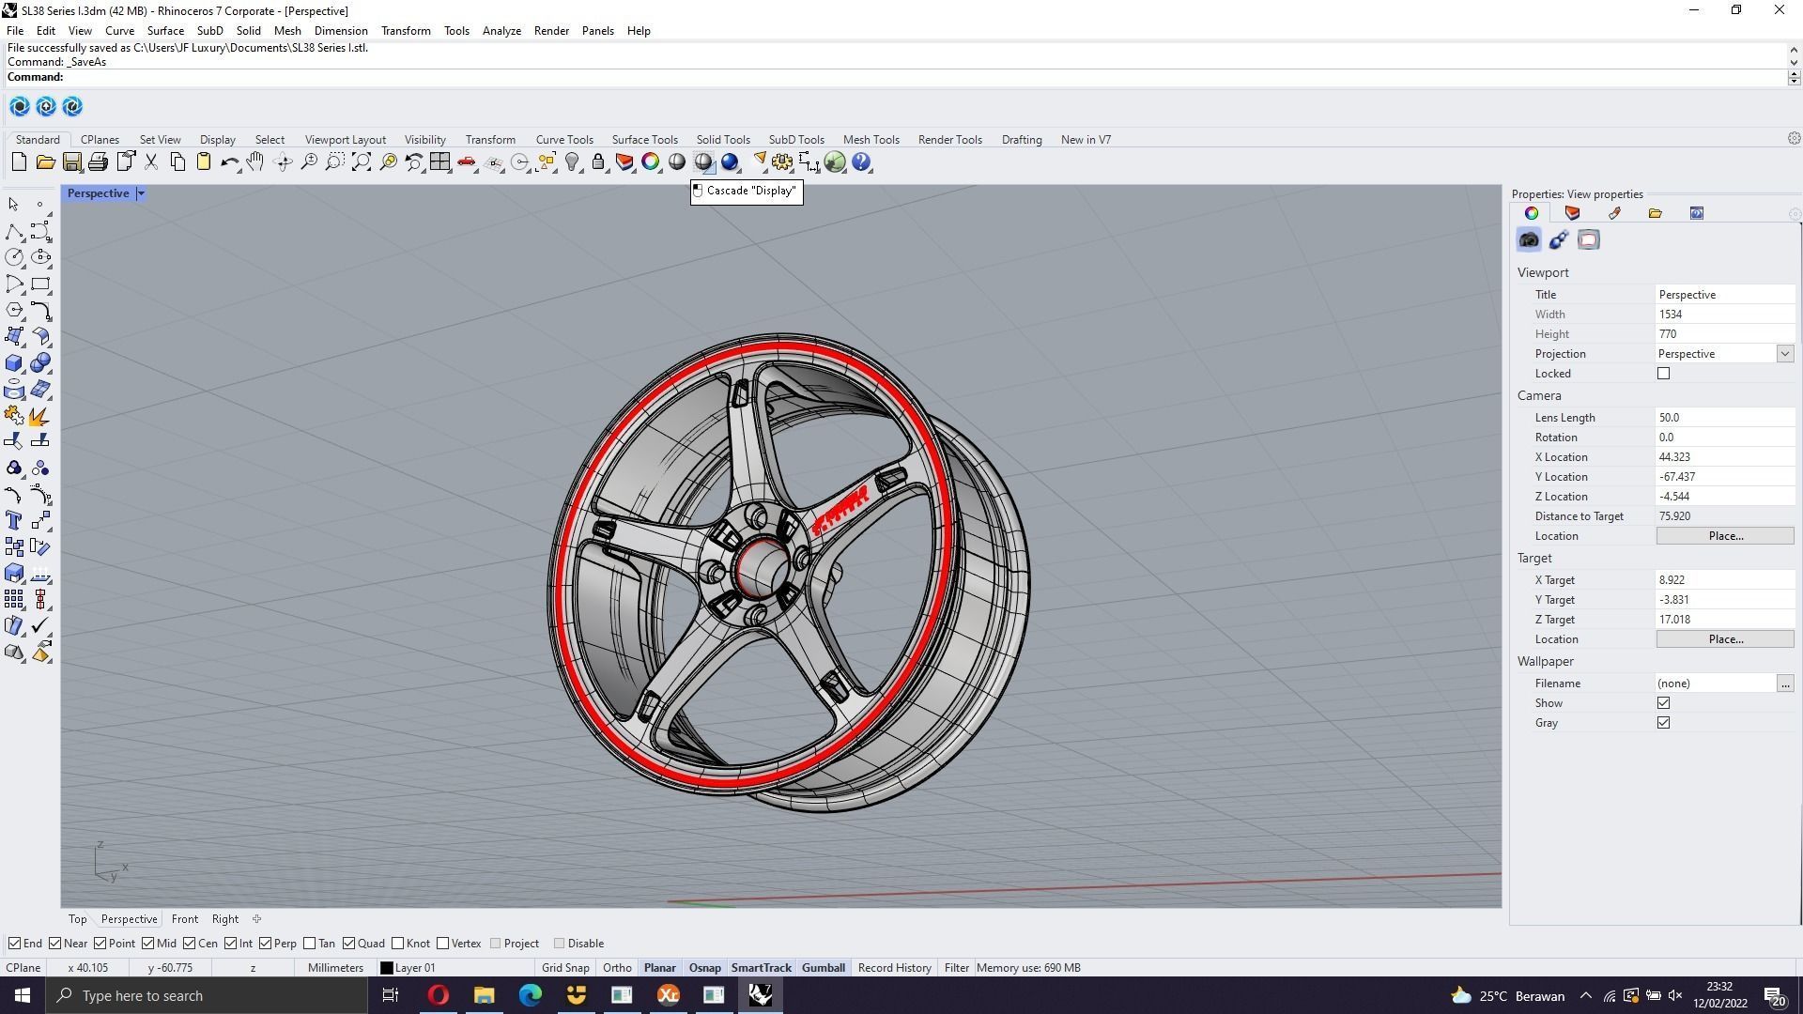Toggle the viewport Locked checkbox

click(x=1664, y=374)
